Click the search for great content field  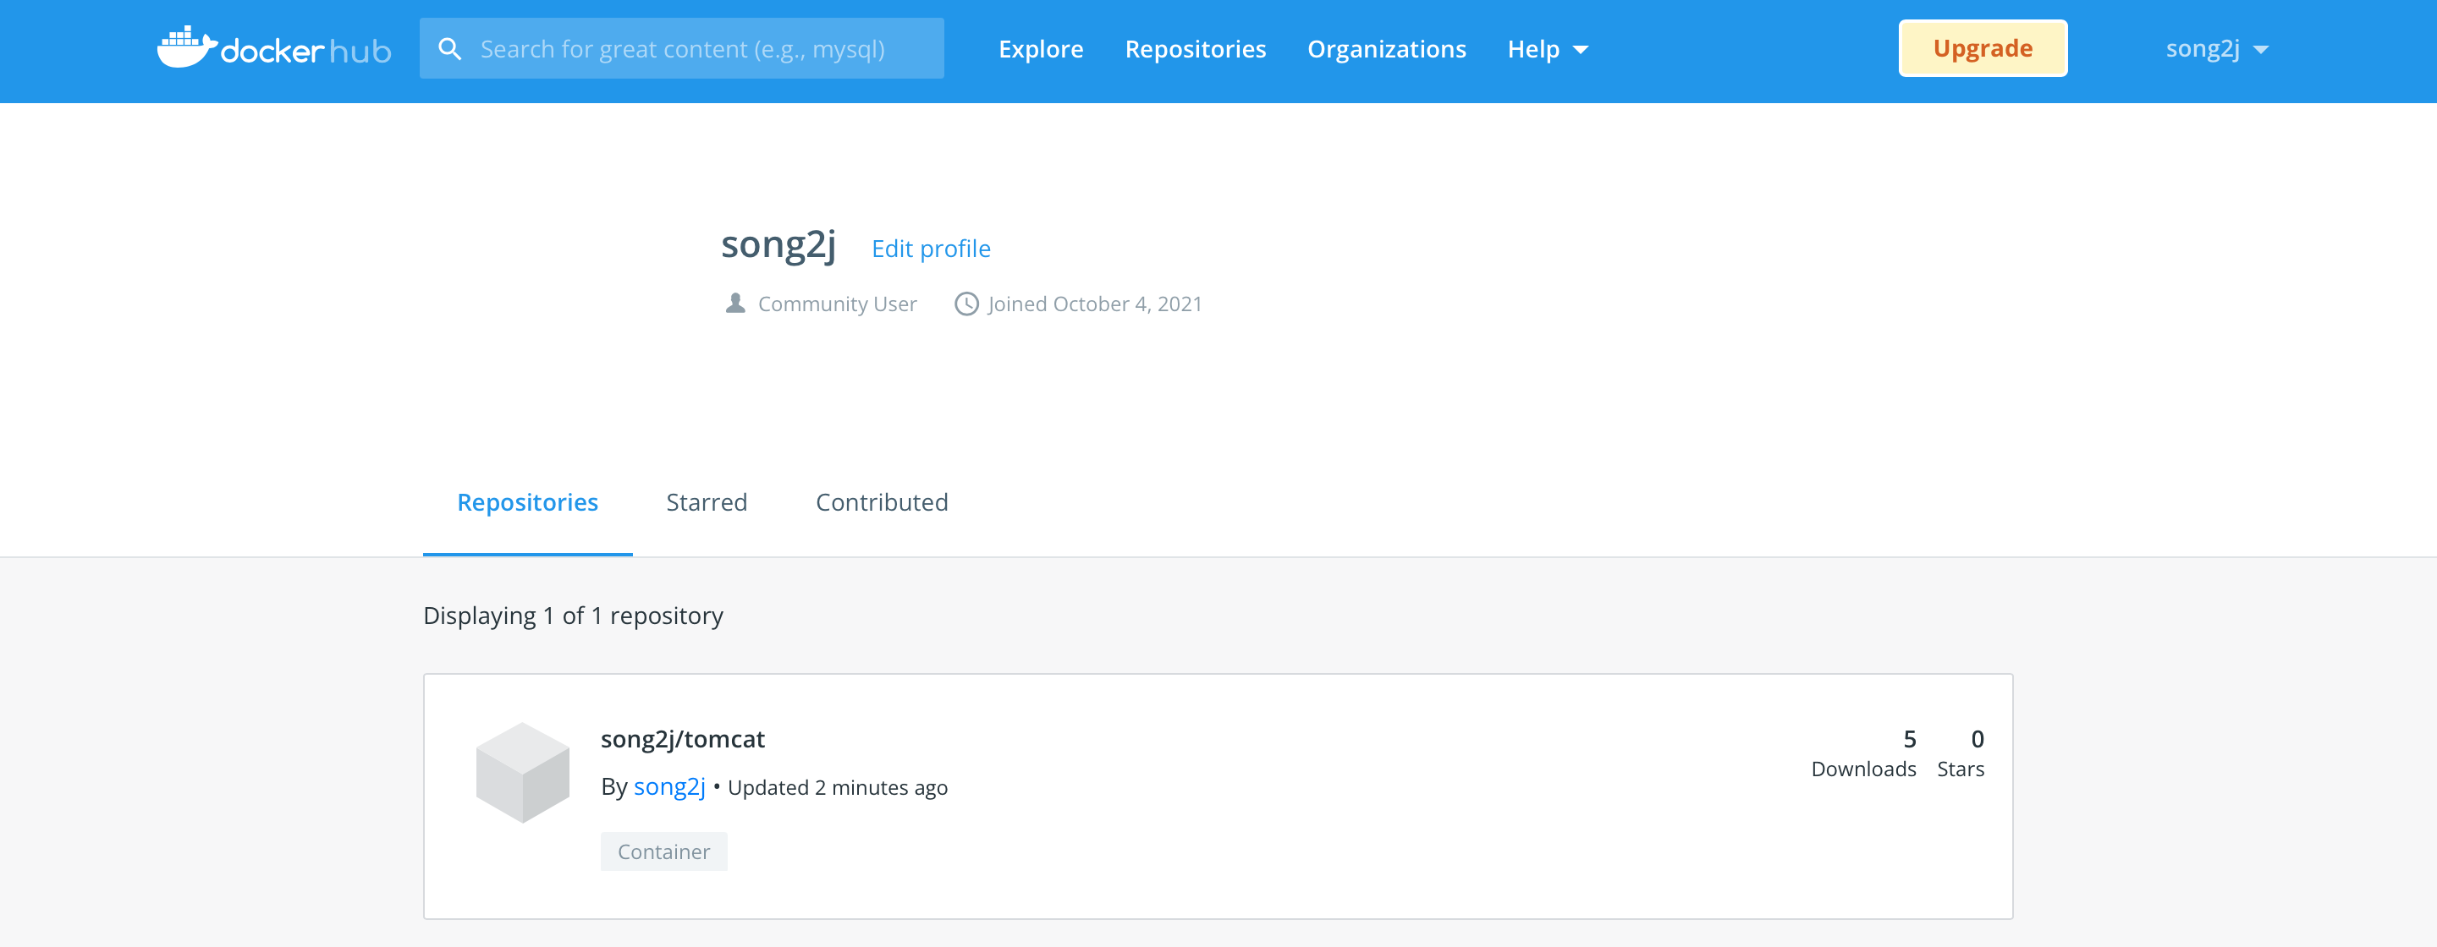coord(700,49)
